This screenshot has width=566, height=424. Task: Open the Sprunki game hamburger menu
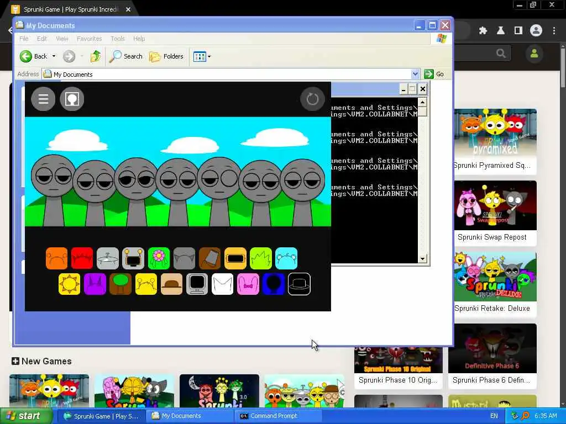[x=43, y=99]
